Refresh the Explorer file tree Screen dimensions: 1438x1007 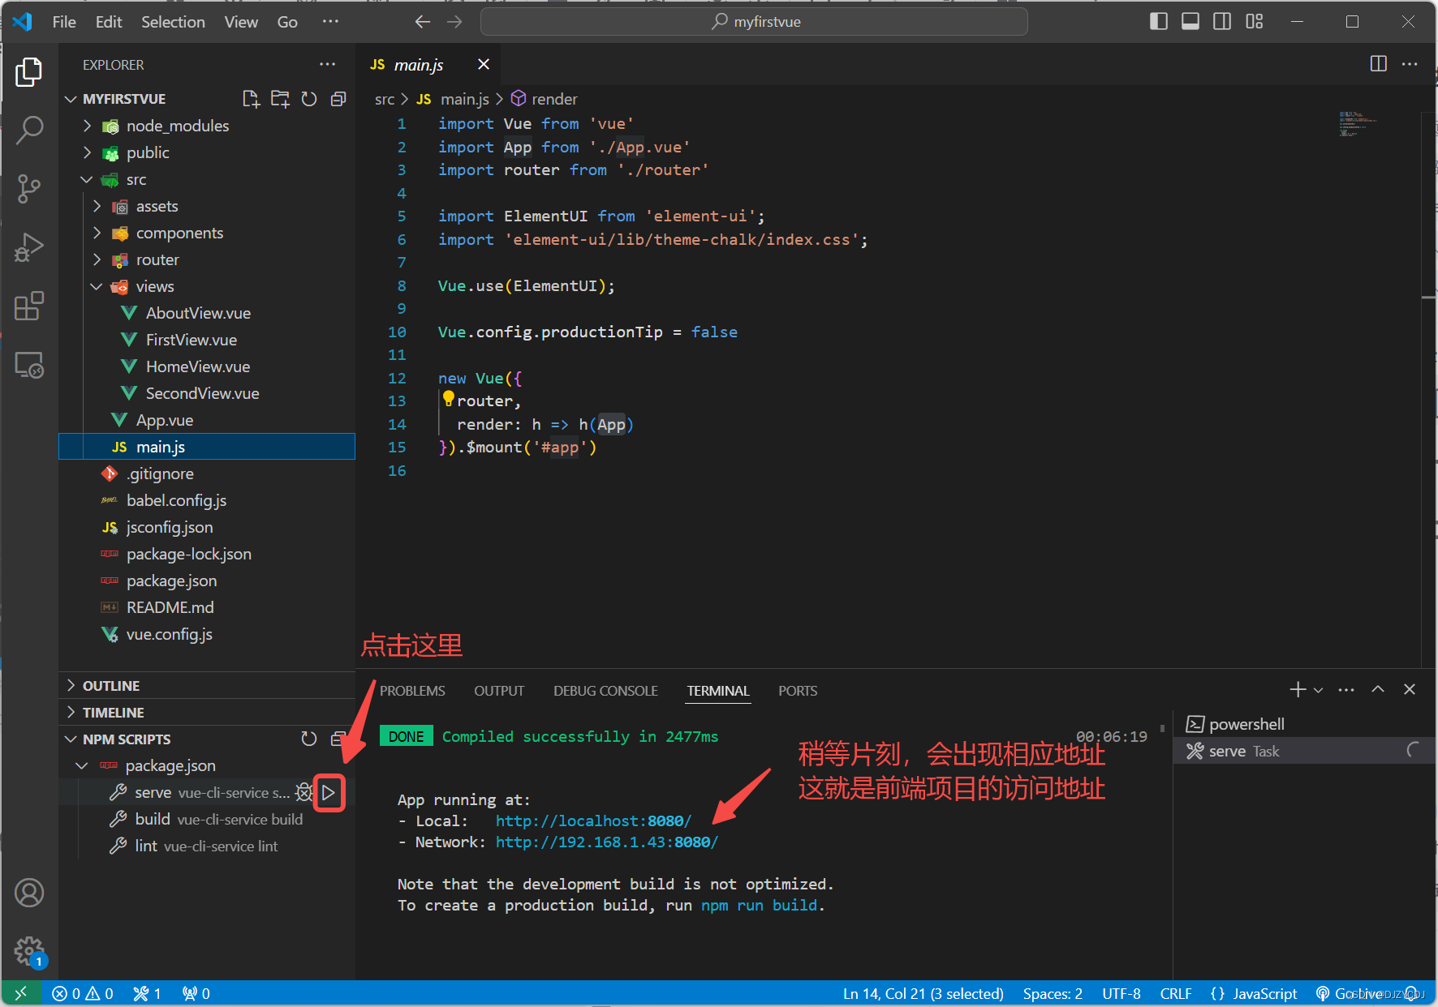[309, 99]
